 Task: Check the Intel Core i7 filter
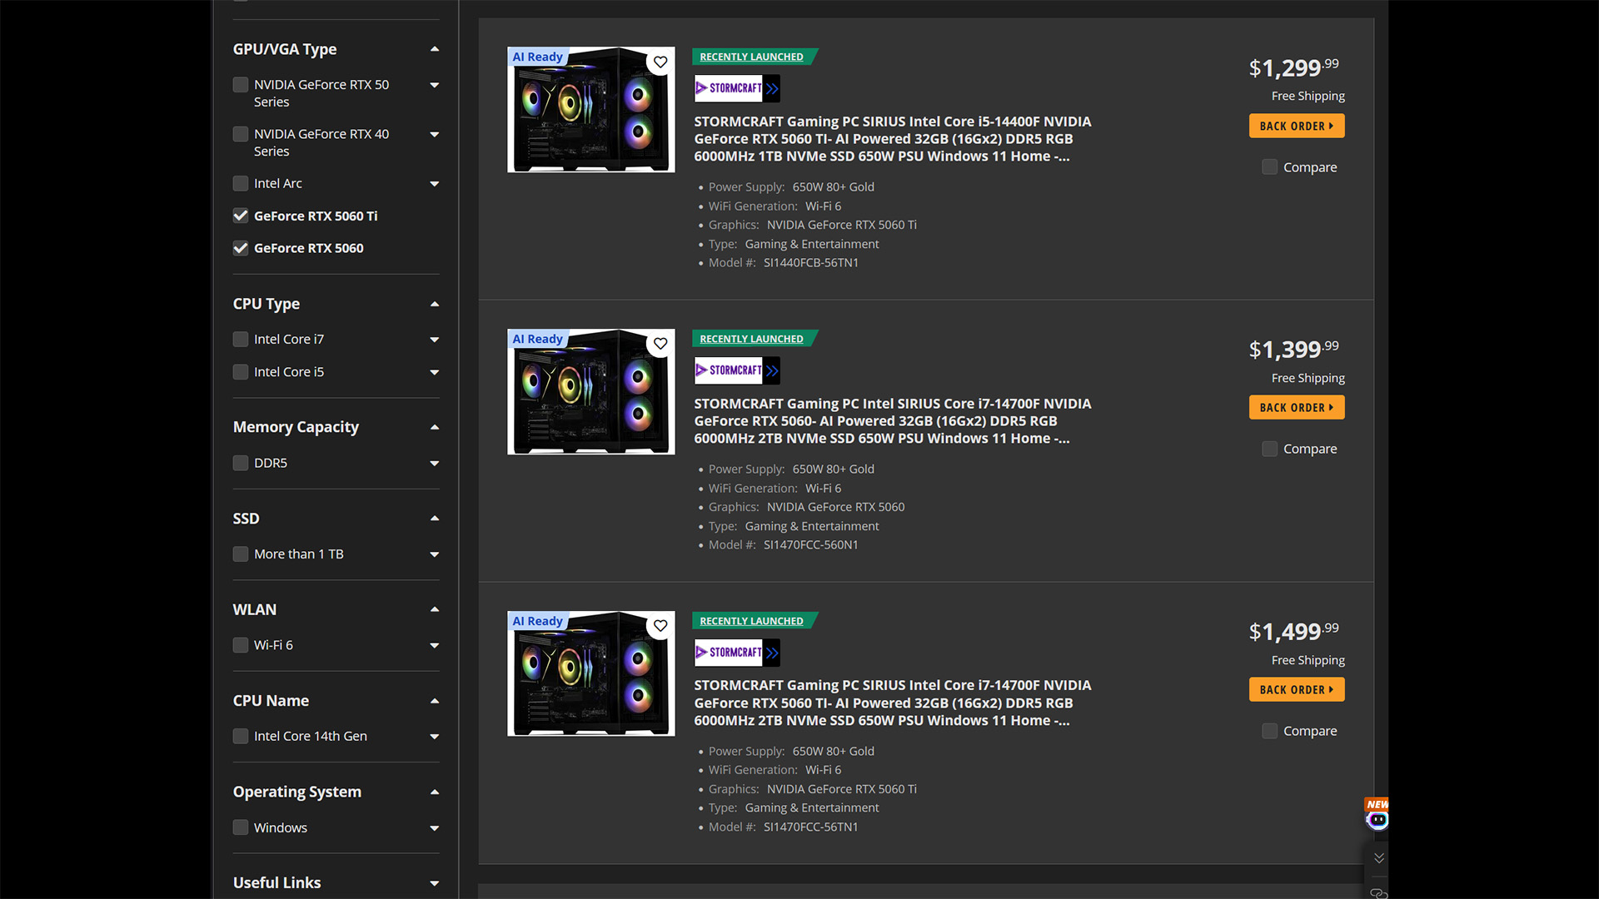241,339
